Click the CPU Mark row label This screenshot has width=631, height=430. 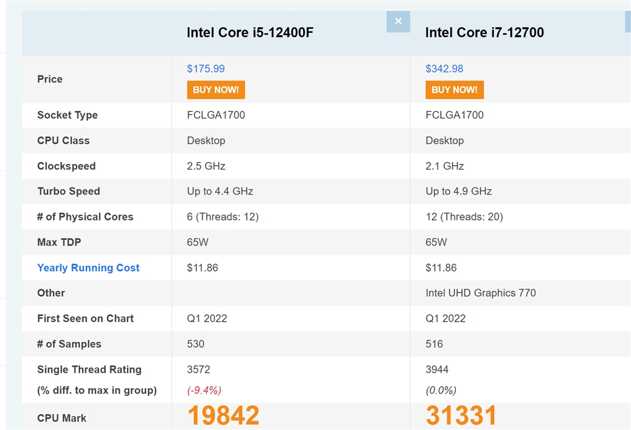coord(62,418)
